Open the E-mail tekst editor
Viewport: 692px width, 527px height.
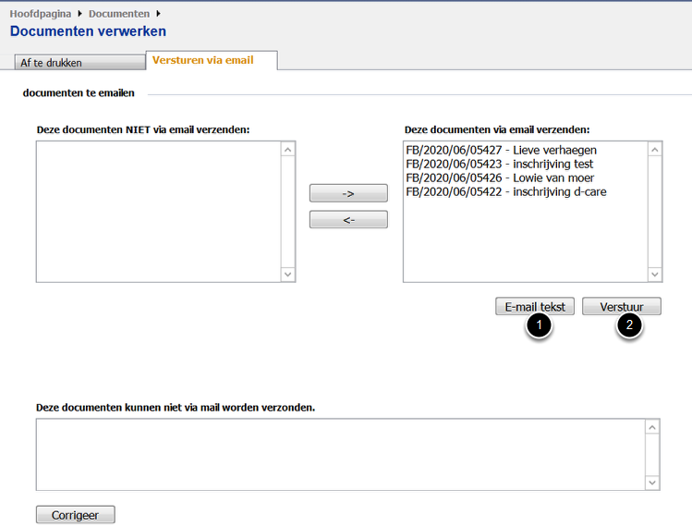pos(534,306)
